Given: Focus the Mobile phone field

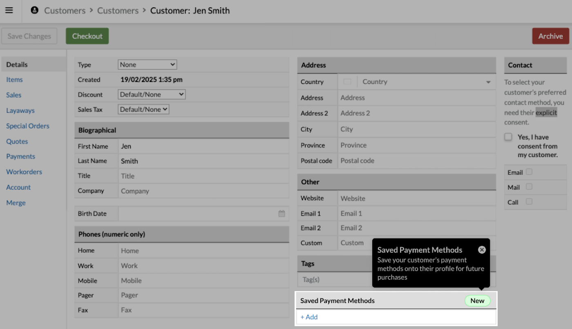Looking at the screenshot, I should tap(203, 280).
